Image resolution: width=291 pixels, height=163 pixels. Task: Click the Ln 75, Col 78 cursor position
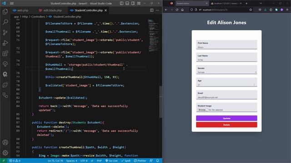[55, 161]
